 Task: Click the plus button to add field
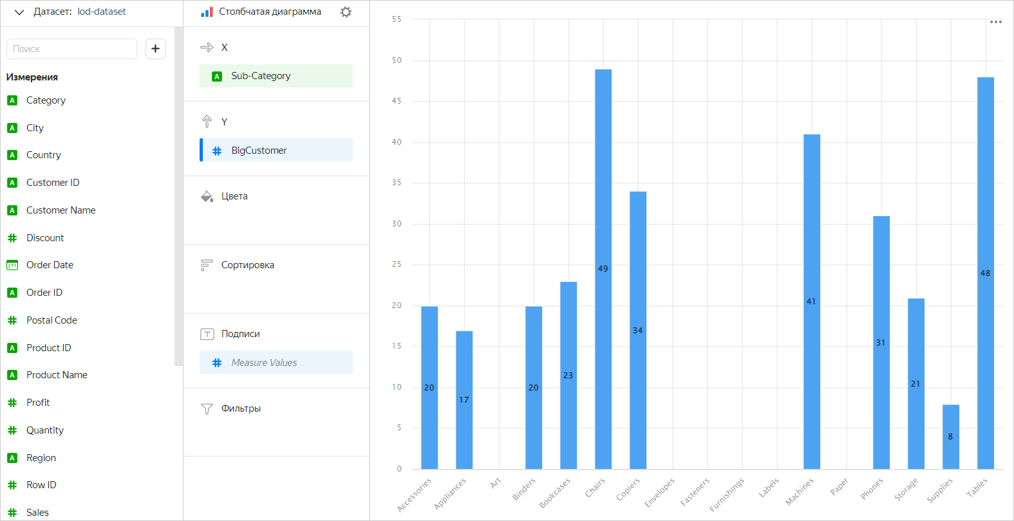[155, 49]
